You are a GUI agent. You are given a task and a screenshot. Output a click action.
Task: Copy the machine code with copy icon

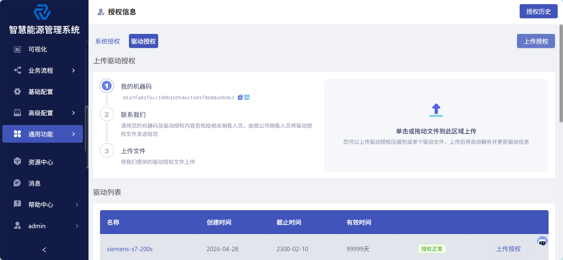pyautogui.click(x=240, y=98)
